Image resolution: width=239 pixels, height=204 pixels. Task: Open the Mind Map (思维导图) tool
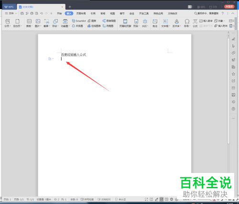coord(109,21)
